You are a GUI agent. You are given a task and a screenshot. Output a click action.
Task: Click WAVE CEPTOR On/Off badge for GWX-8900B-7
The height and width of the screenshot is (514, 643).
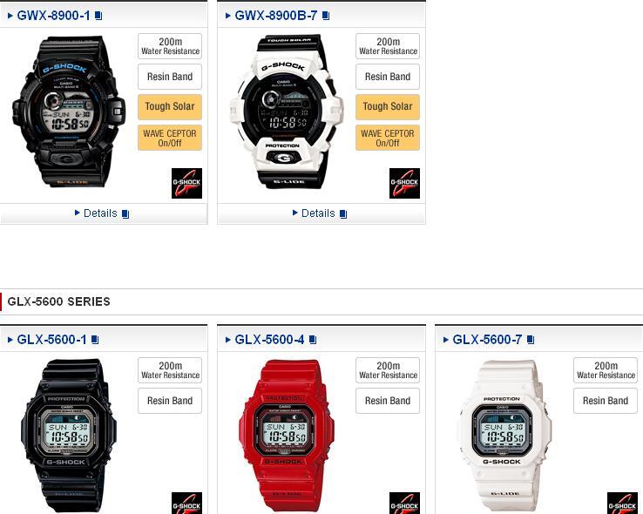pos(388,138)
